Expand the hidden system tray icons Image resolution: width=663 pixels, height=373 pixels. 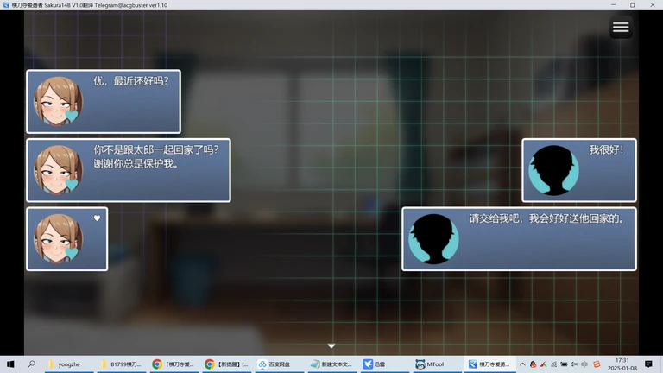tap(522, 364)
